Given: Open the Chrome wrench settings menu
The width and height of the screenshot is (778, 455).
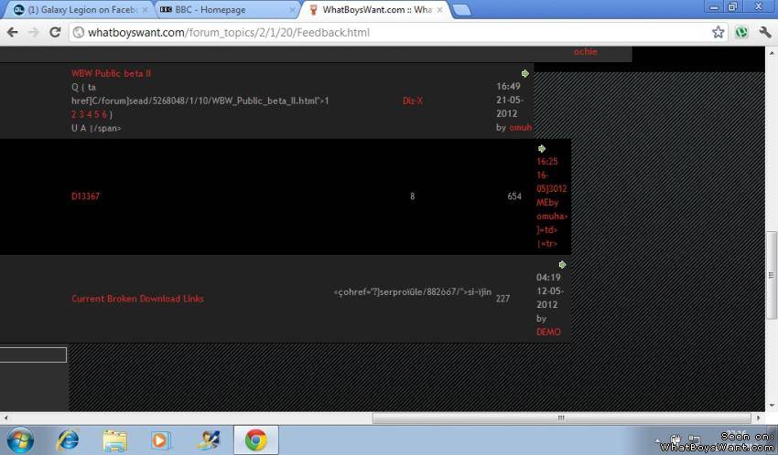Looking at the screenshot, I should tap(764, 32).
